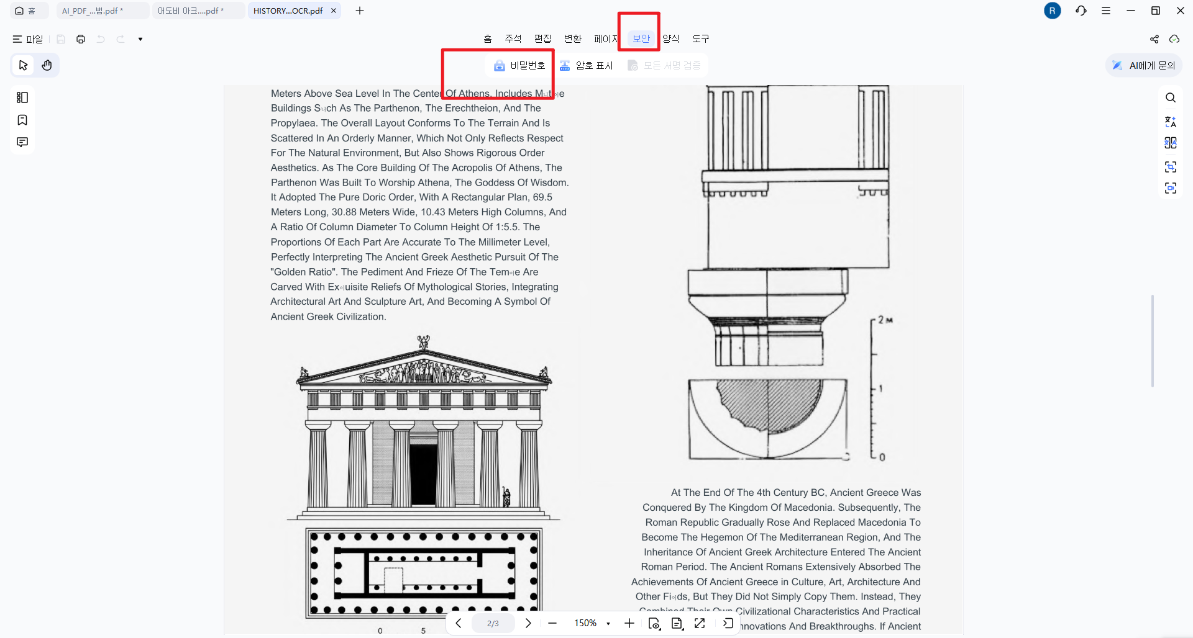Image resolution: width=1193 pixels, height=638 pixels.
Task: Click the icon right of zoom-in button
Action: pos(654,623)
